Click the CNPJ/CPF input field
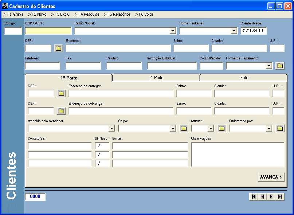Viewport: 294px width, 215px height. click(48, 31)
